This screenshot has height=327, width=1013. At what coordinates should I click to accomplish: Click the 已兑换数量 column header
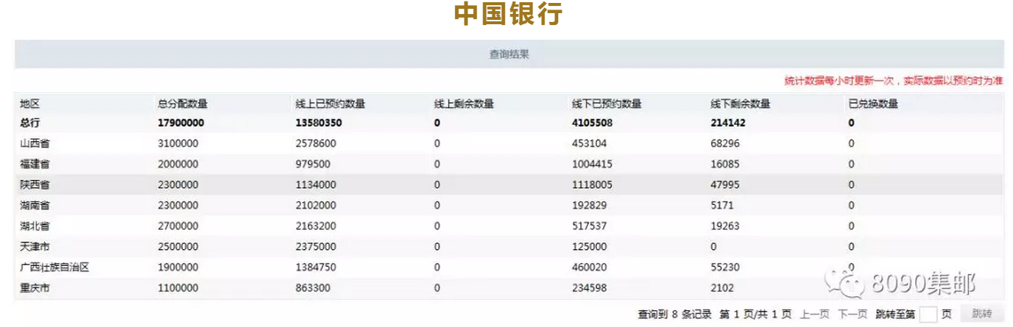coord(873,104)
